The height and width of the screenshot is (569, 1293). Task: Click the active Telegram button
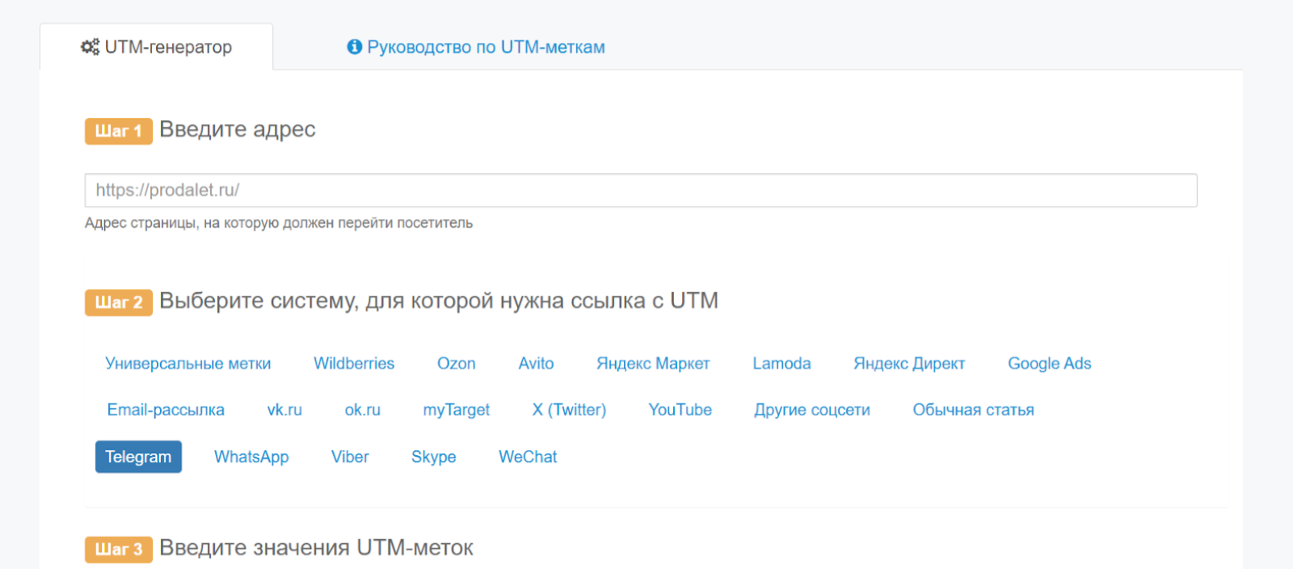point(138,457)
